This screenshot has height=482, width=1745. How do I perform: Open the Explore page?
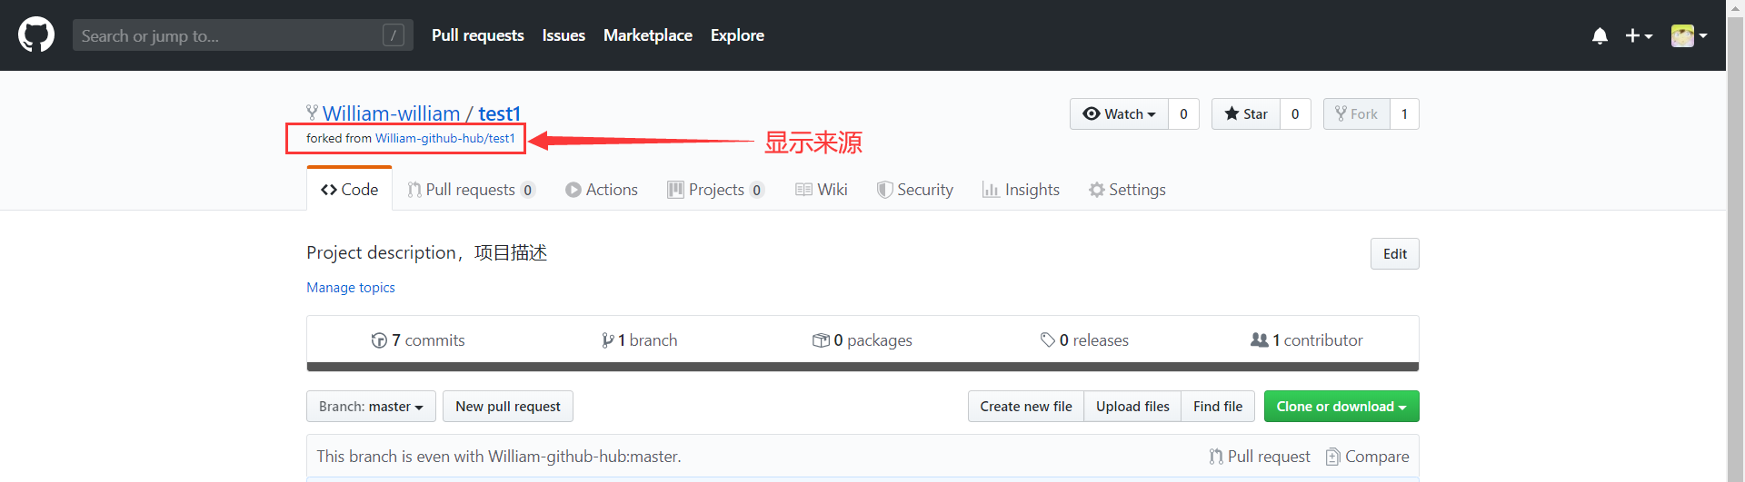pos(737,35)
